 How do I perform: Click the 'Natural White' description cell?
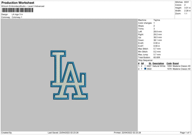pyautogui.click(x=159, y=66)
